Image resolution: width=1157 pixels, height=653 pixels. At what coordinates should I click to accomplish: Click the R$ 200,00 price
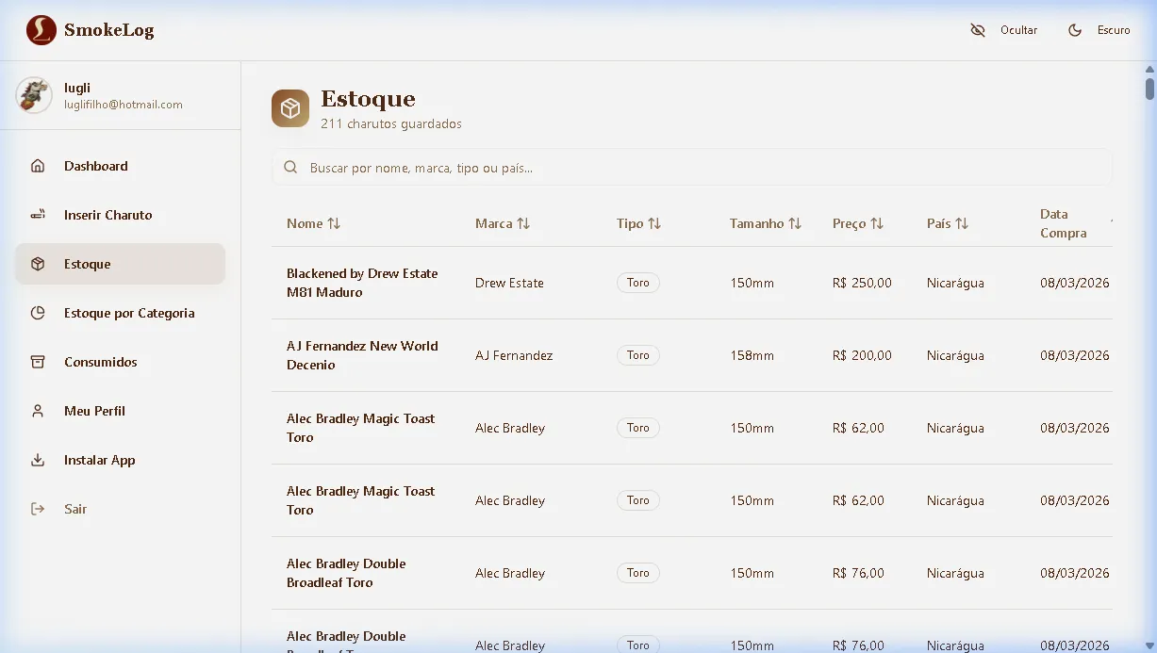tap(862, 355)
